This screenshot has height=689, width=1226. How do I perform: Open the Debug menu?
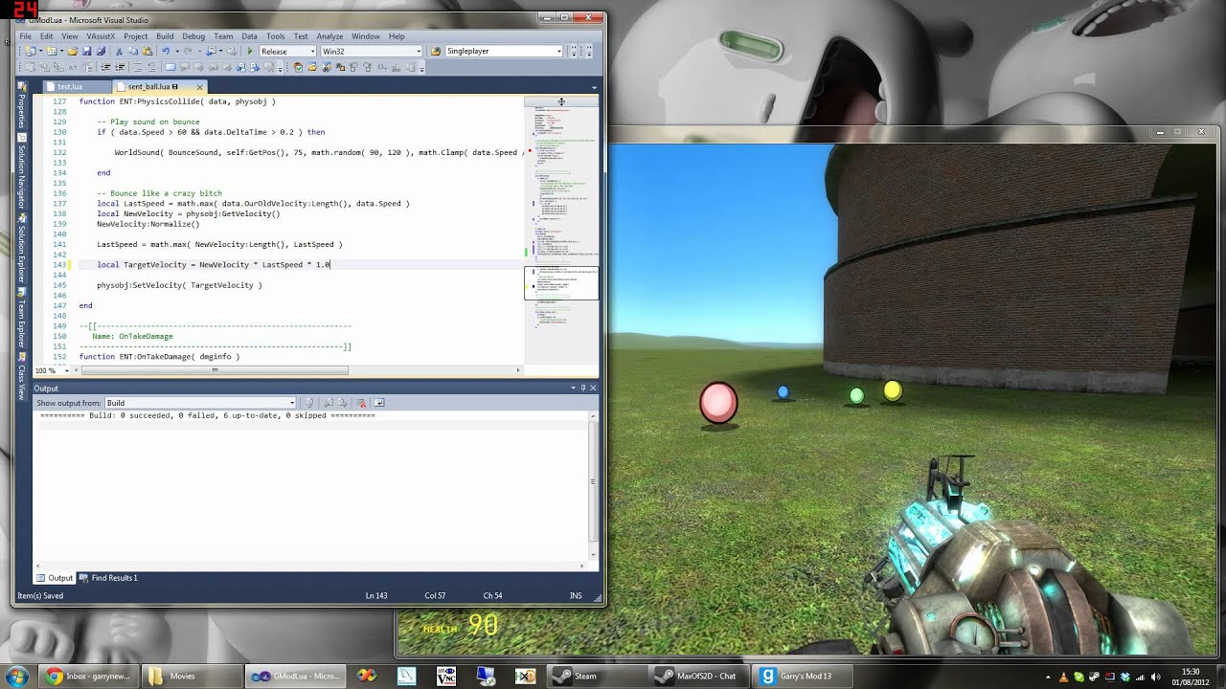(x=193, y=36)
